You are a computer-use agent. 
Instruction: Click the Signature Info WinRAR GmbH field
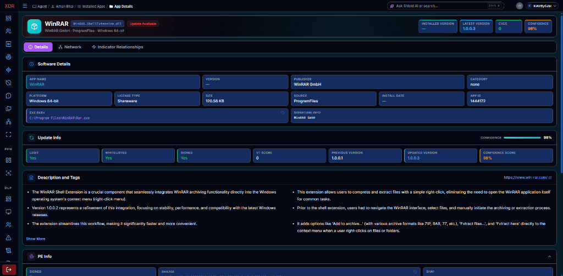coord(422,115)
